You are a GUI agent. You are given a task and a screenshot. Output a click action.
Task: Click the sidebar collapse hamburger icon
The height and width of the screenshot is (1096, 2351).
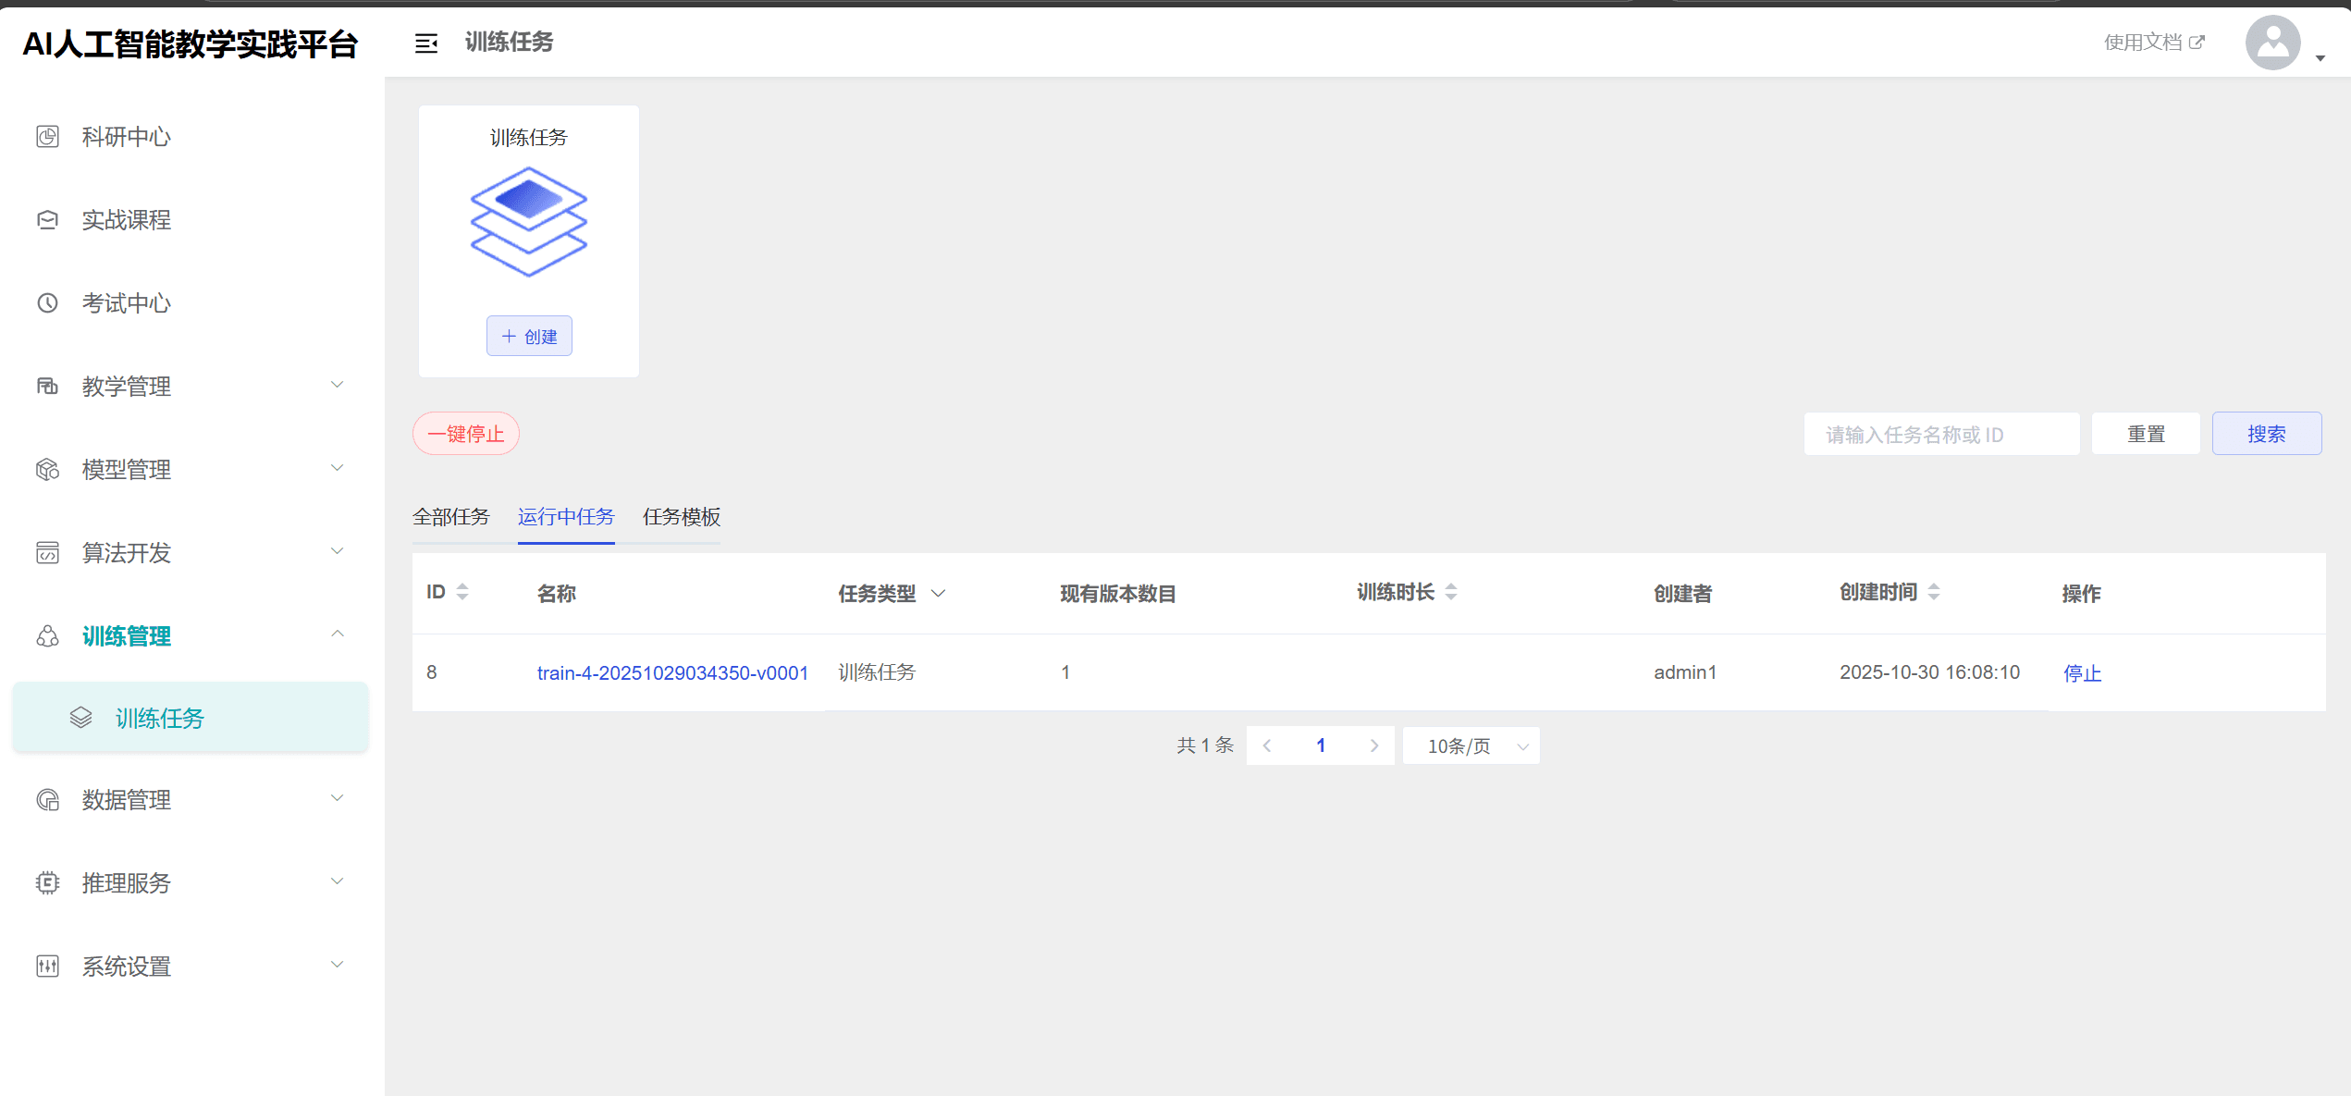pos(425,43)
